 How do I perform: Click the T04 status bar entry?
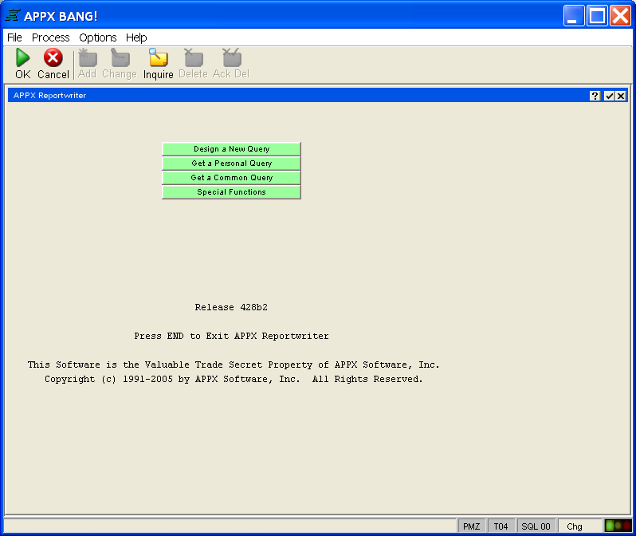pyautogui.click(x=501, y=526)
